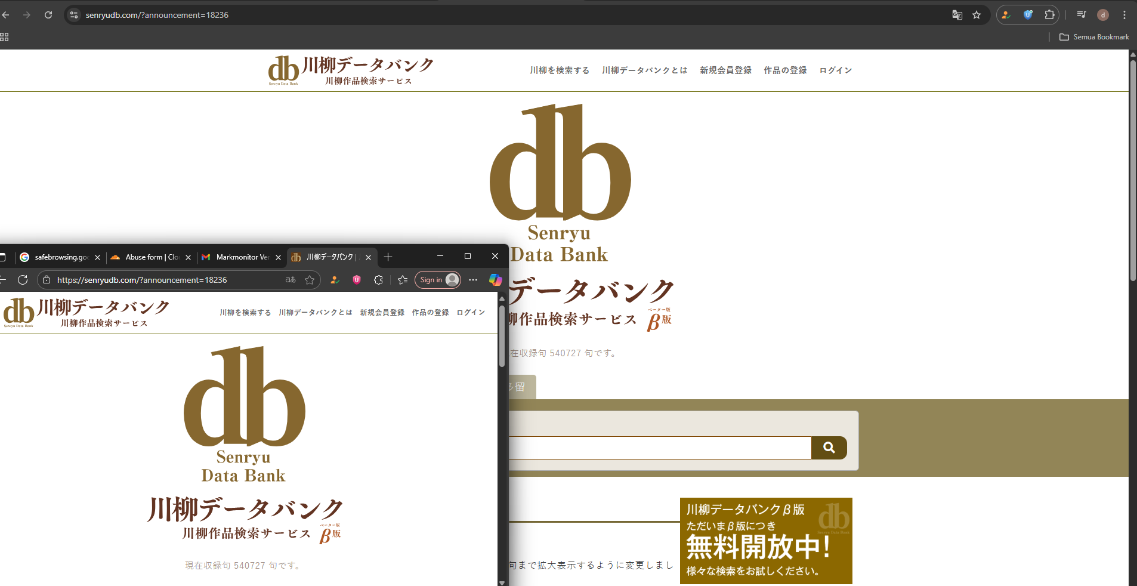Click 川柳を検索する in Chrome page nav

(560, 70)
